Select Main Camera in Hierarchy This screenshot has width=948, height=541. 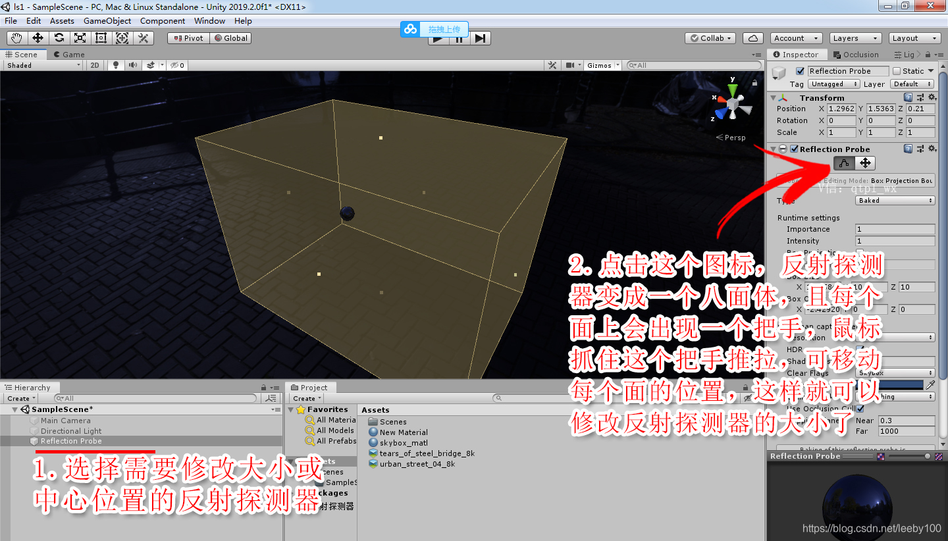tap(65, 421)
